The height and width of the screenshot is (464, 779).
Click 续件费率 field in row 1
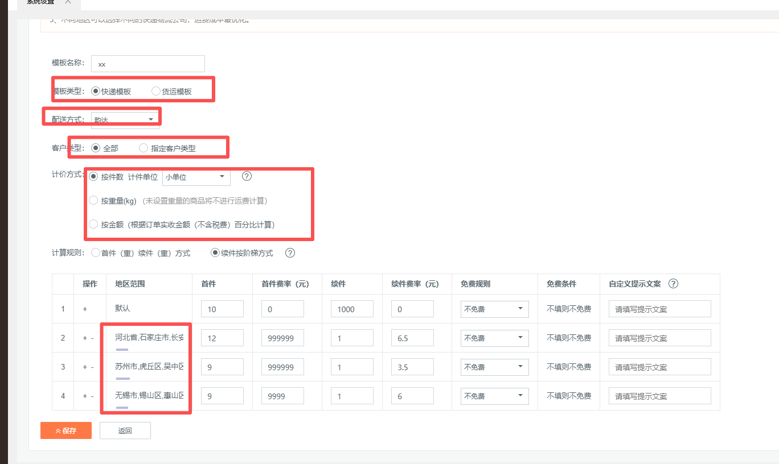412,309
